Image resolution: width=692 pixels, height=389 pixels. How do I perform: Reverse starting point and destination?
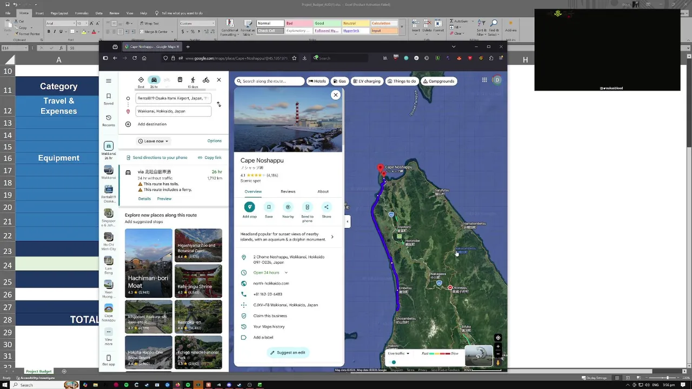(x=218, y=104)
